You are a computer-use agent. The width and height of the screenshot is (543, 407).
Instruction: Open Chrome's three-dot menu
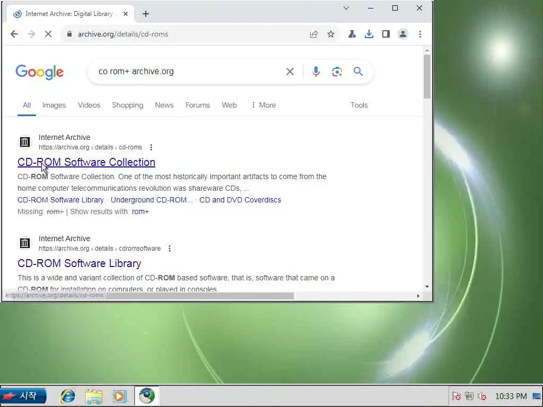tap(420, 34)
